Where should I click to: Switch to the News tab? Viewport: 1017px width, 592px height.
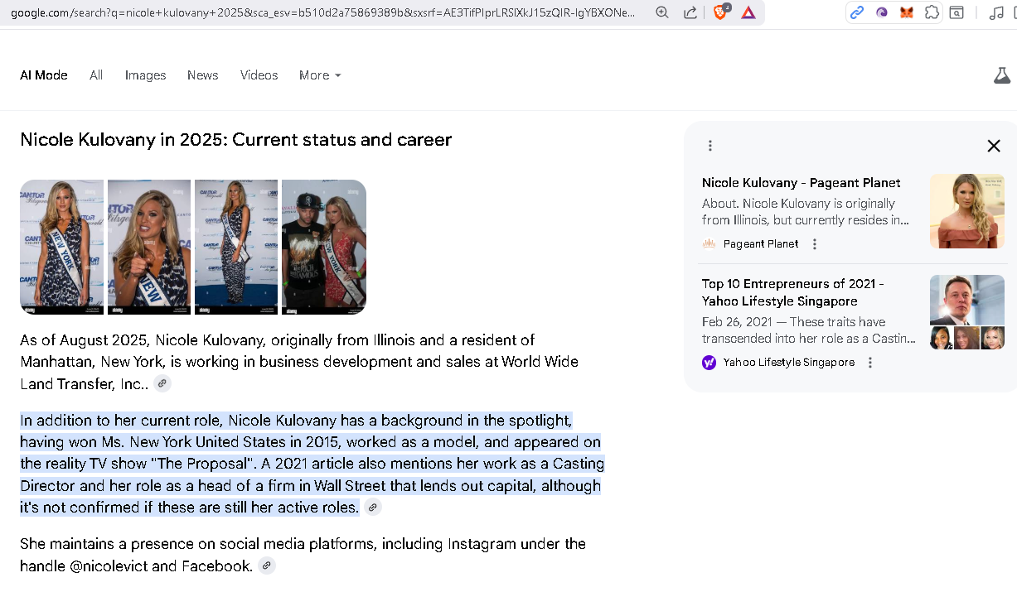coord(202,75)
